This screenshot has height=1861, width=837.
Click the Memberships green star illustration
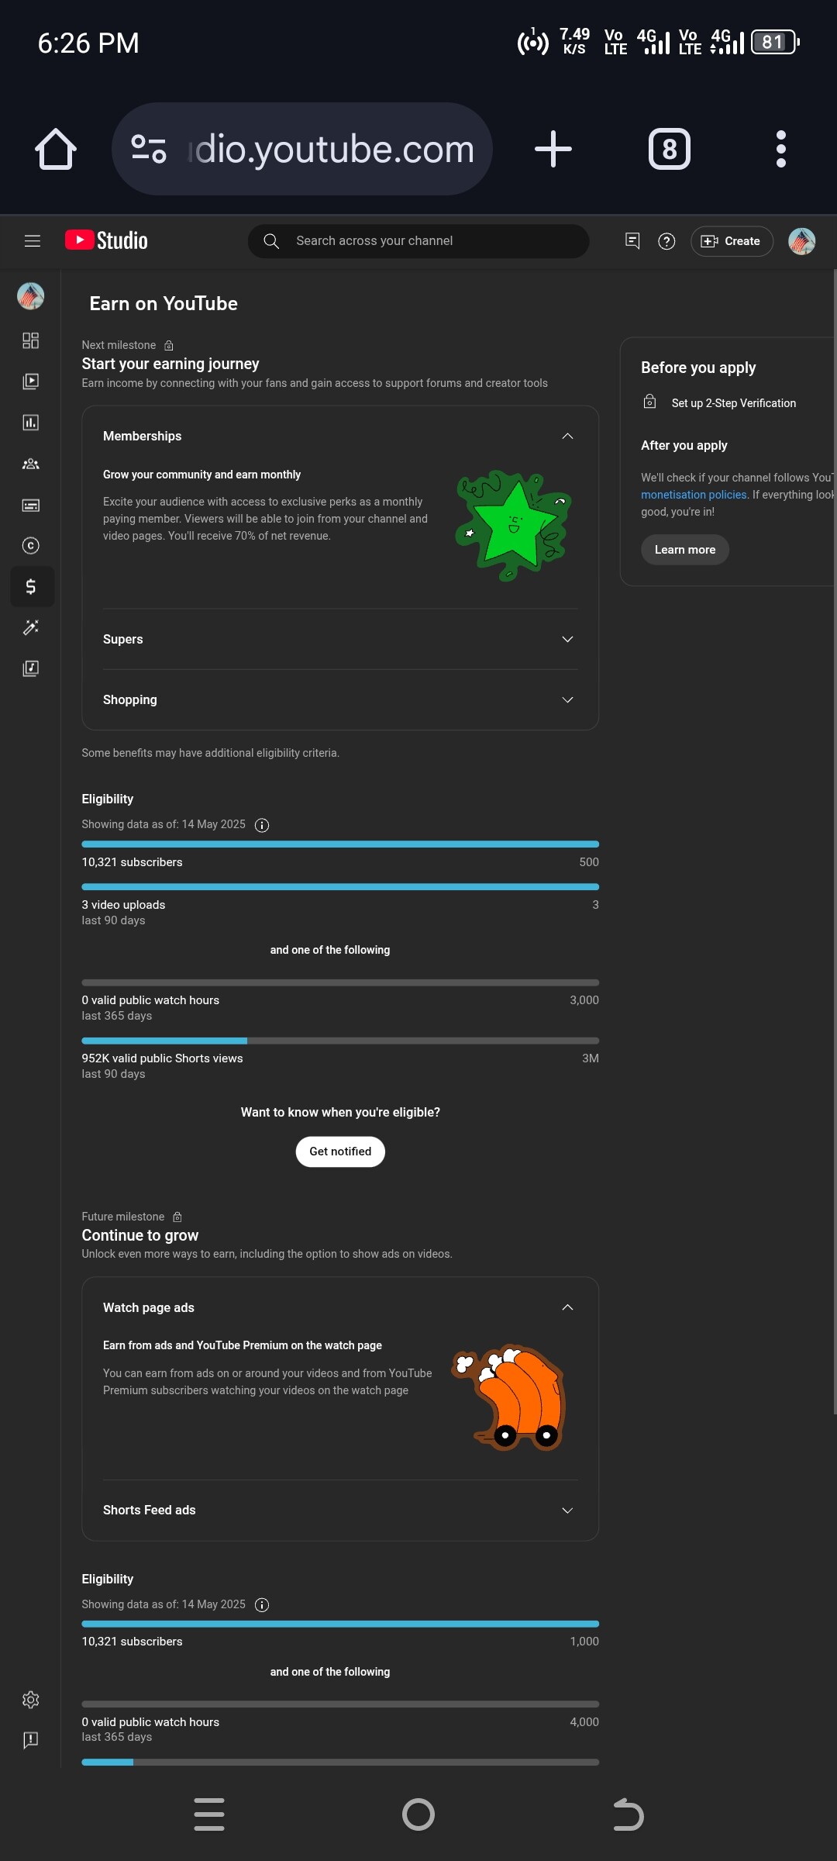pos(514,525)
